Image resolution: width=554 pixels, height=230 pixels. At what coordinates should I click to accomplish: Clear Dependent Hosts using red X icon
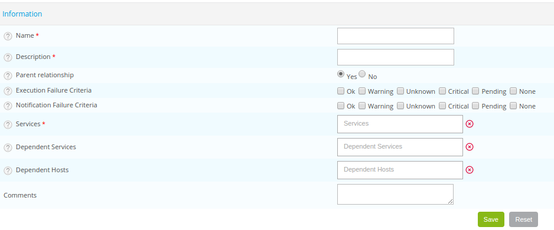point(469,170)
